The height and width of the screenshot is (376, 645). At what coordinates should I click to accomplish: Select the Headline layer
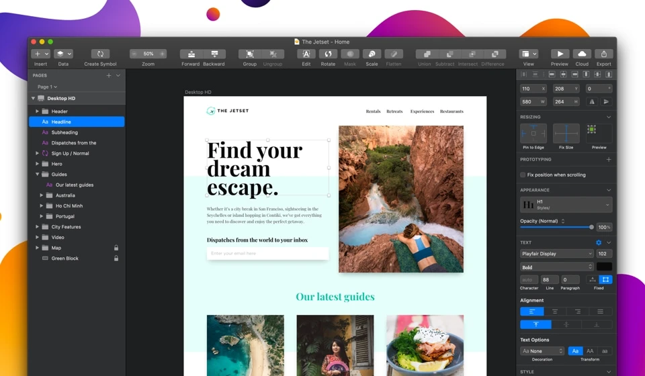(77, 122)
